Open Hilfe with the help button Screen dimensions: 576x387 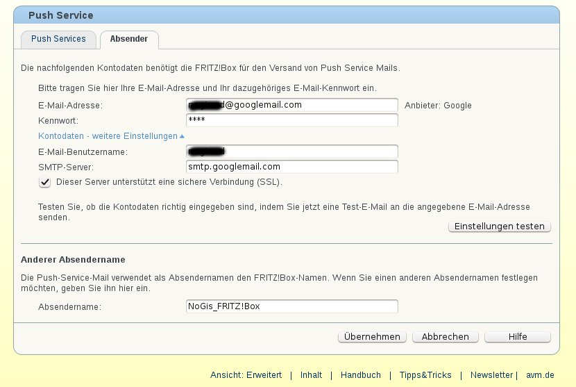point(518,336)
